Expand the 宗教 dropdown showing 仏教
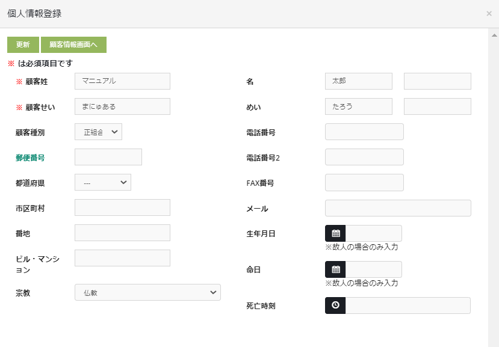Image resolution: width=499 pixels, height=347 pixels. (147, 292)
